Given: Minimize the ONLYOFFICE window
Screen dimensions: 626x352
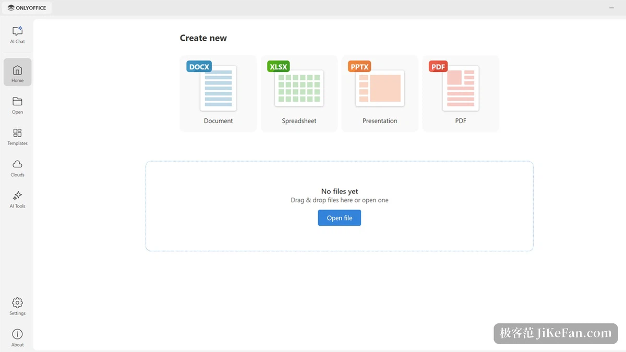Looking at the screenshot, I should point(611,8).
